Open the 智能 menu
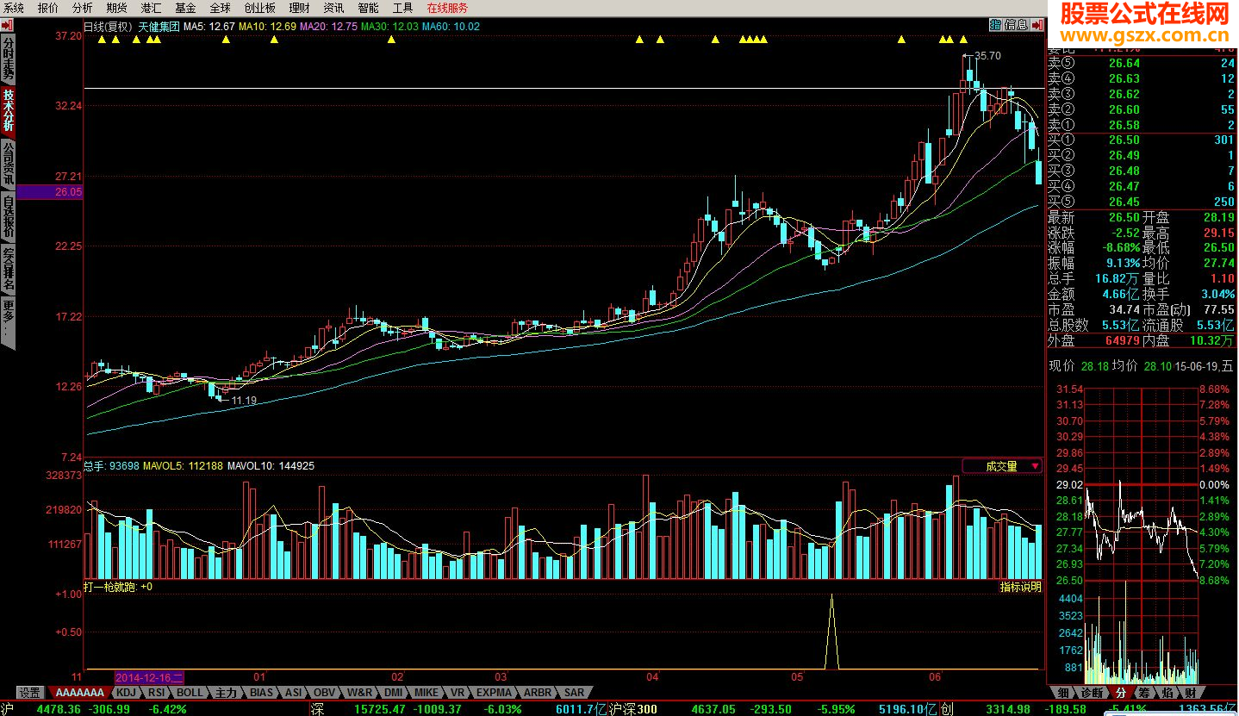 coord(368,8)
